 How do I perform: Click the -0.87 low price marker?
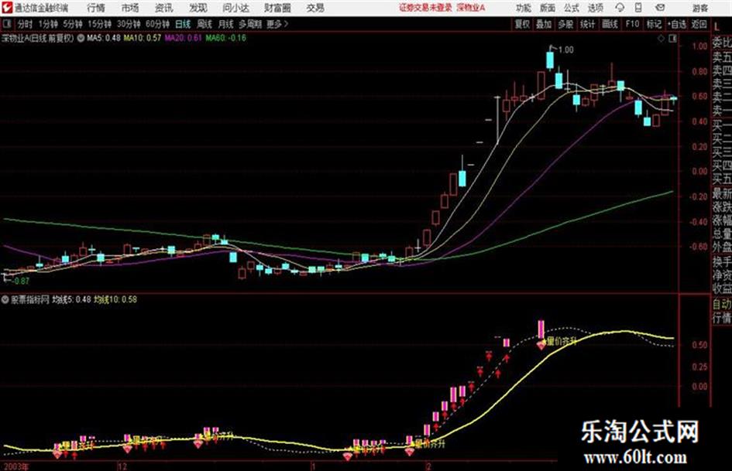(x=21, y=281)
